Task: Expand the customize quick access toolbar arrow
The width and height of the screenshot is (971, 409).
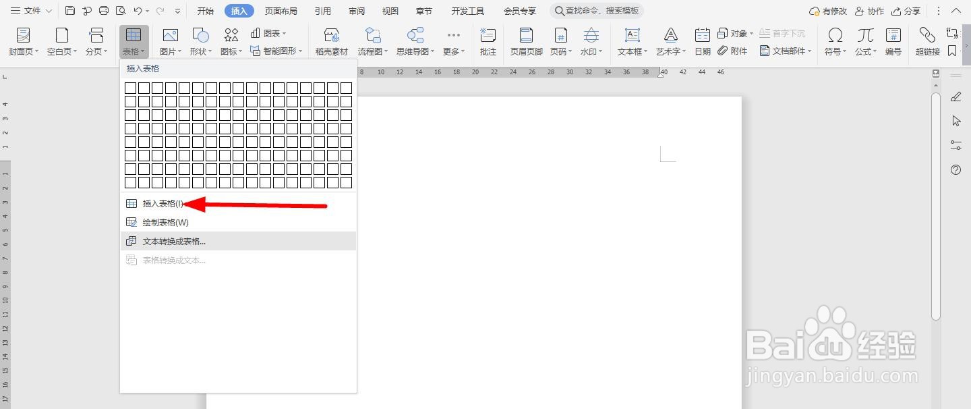Action: 177,11
